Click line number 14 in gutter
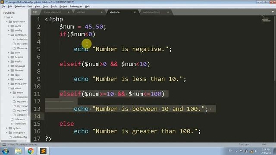Image resolution: width=276 pixels, height=155 pixels. click(x=37, y=116)
